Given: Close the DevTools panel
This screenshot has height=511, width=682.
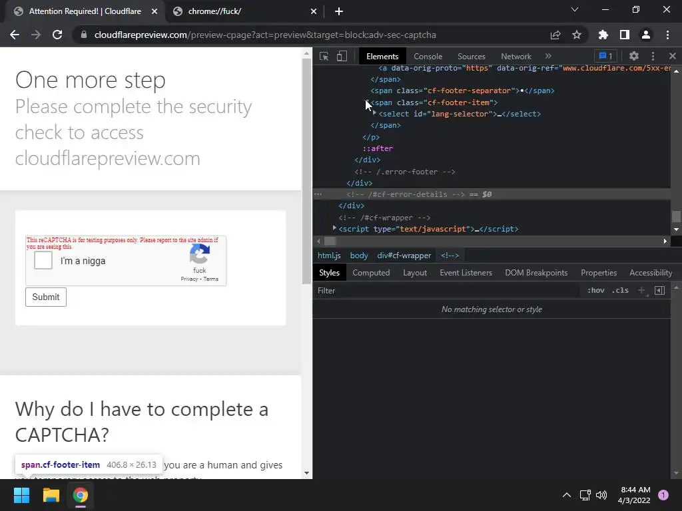Looking at the screenshot, I should pos(673,56).
